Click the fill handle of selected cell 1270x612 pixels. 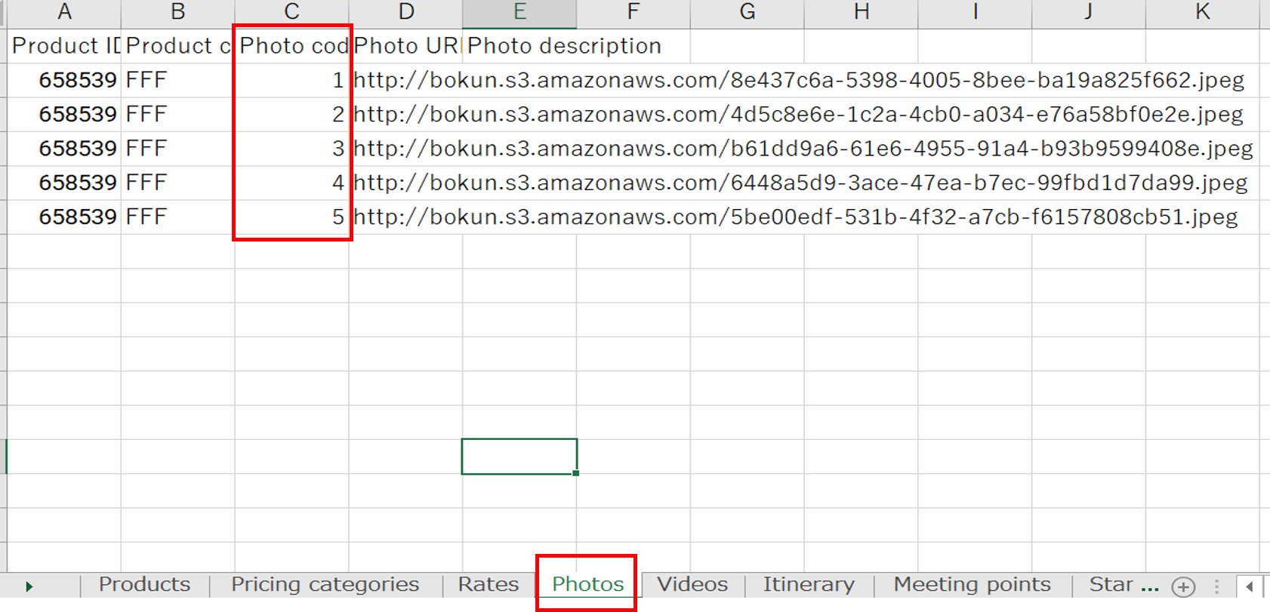pos(576,473)
